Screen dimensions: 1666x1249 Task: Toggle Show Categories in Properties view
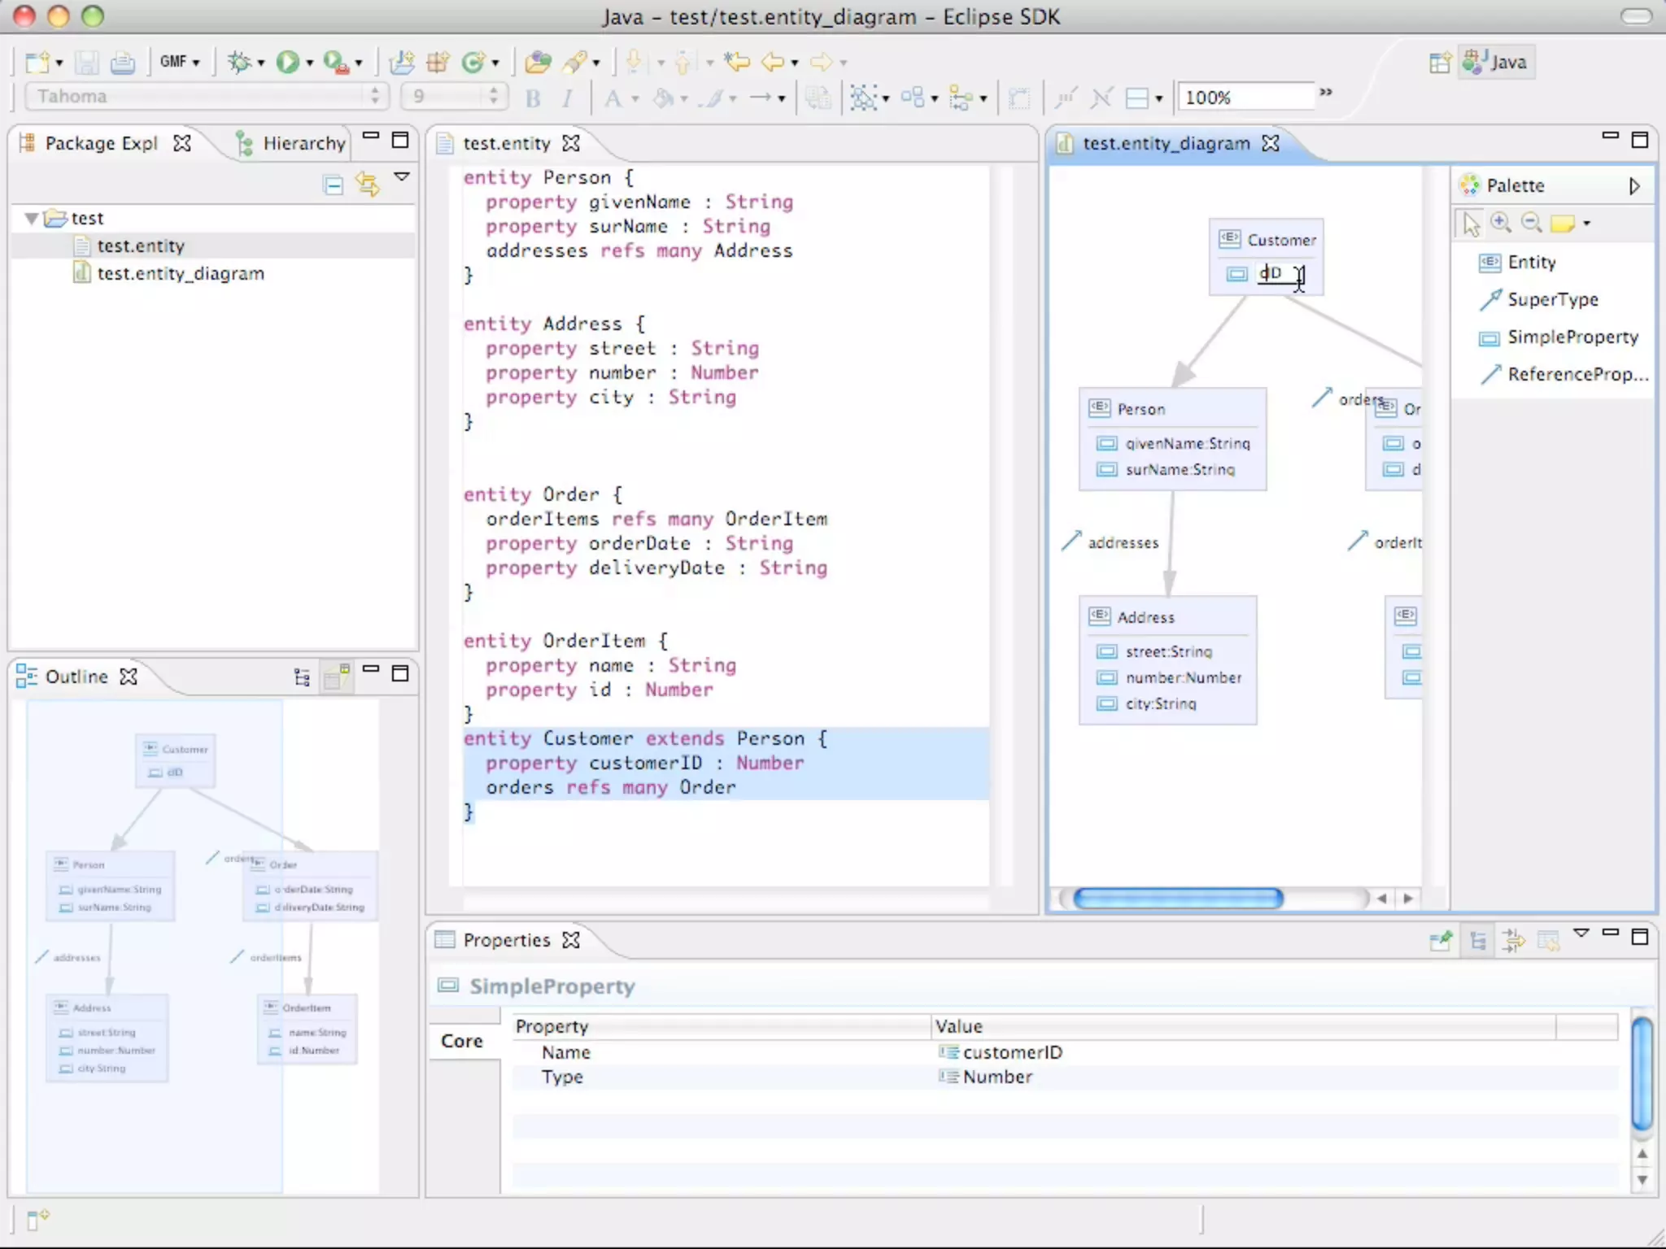point(1478,941)
